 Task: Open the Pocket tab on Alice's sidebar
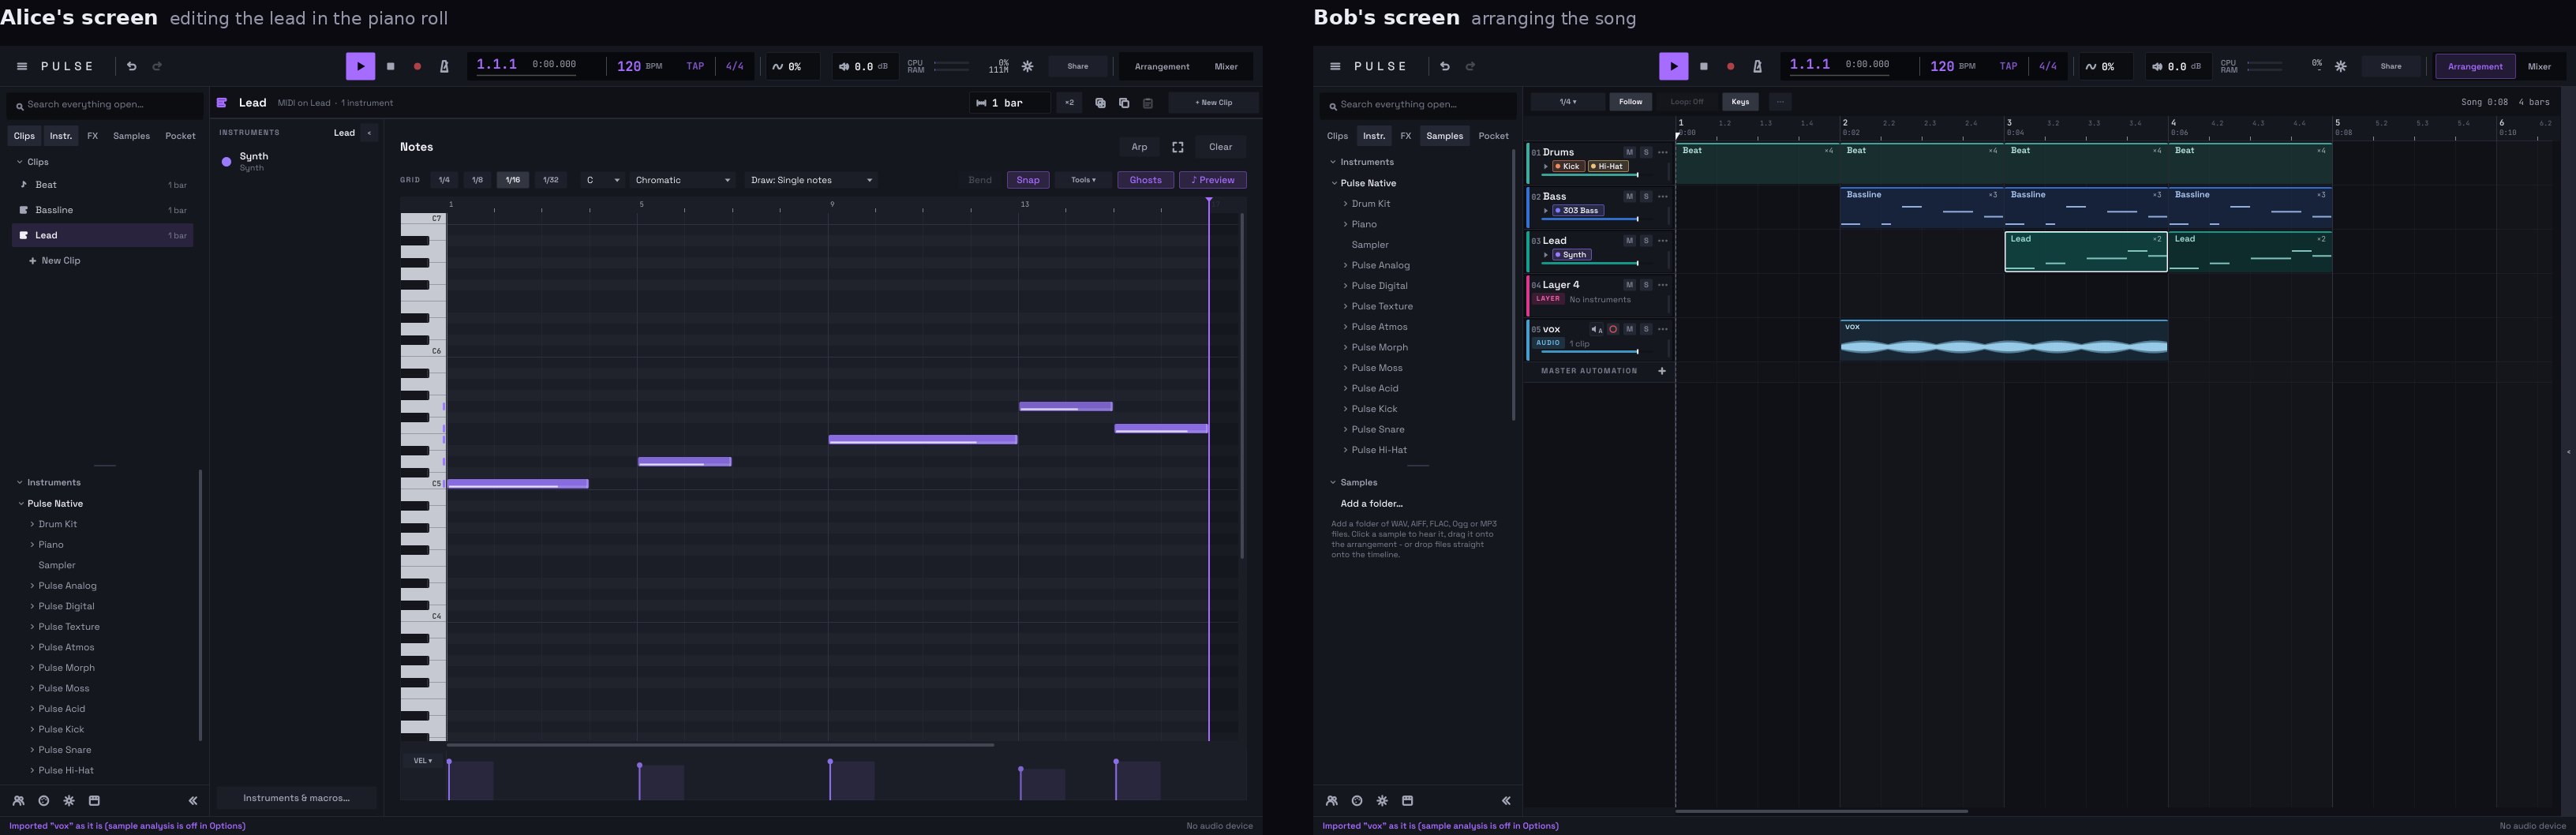(x=180, y=136)
